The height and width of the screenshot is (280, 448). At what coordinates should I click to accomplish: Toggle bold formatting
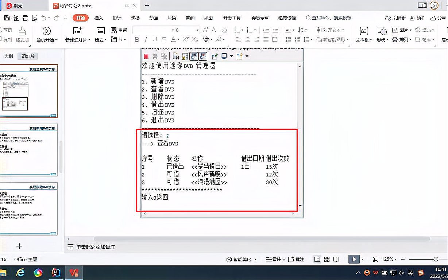coord(137,39)
